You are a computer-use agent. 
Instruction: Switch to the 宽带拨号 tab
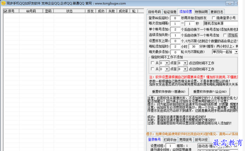(x=186, y=140)
